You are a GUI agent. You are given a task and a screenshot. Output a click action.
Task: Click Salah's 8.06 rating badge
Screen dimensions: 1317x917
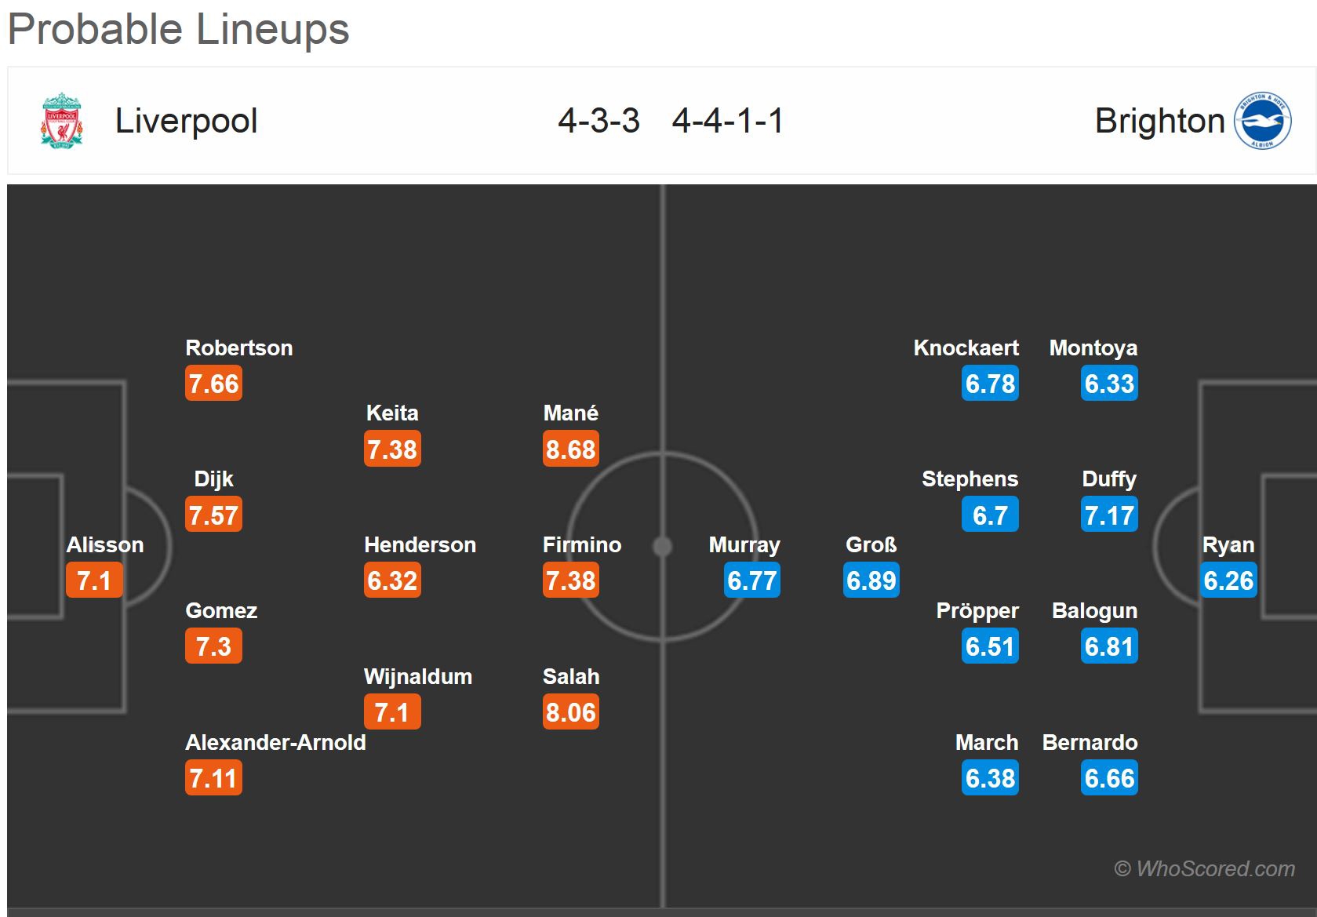point(570,712)
